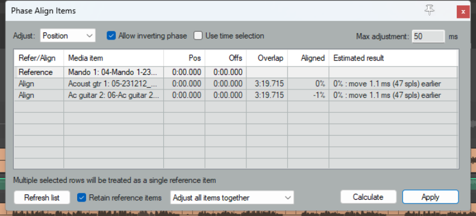Viewport: 476px width, 216px height.
Task: Toggle Allow inverting phase checkbox
Action: tap(111, 35)
